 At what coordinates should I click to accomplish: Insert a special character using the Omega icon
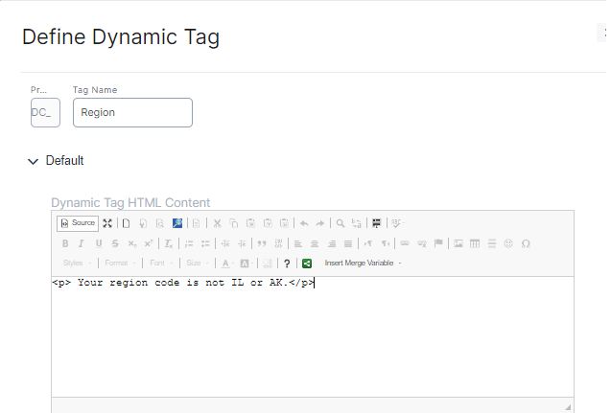526,243
